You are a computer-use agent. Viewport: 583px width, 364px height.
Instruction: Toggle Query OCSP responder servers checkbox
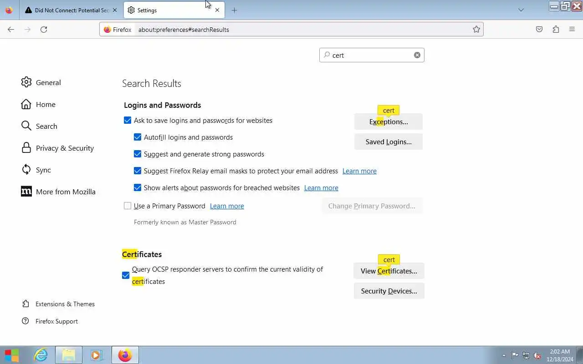126,275
